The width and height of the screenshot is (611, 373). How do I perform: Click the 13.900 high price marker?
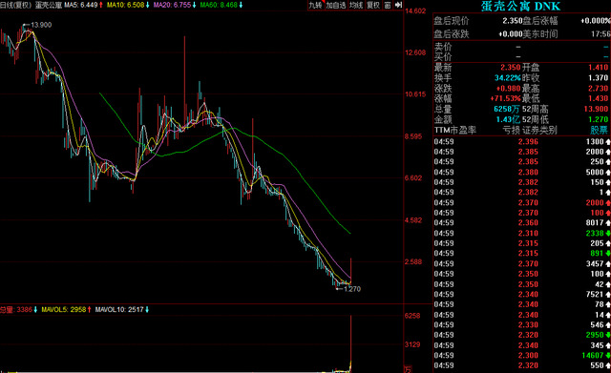[41, 25]
